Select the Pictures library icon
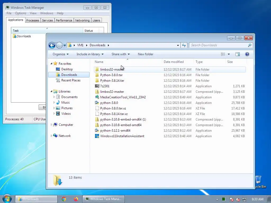 58,108
